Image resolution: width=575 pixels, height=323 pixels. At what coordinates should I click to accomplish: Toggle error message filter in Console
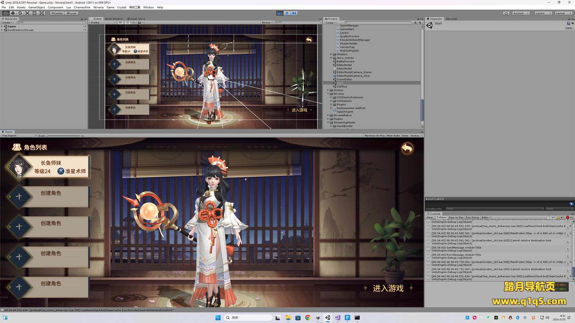568,218
